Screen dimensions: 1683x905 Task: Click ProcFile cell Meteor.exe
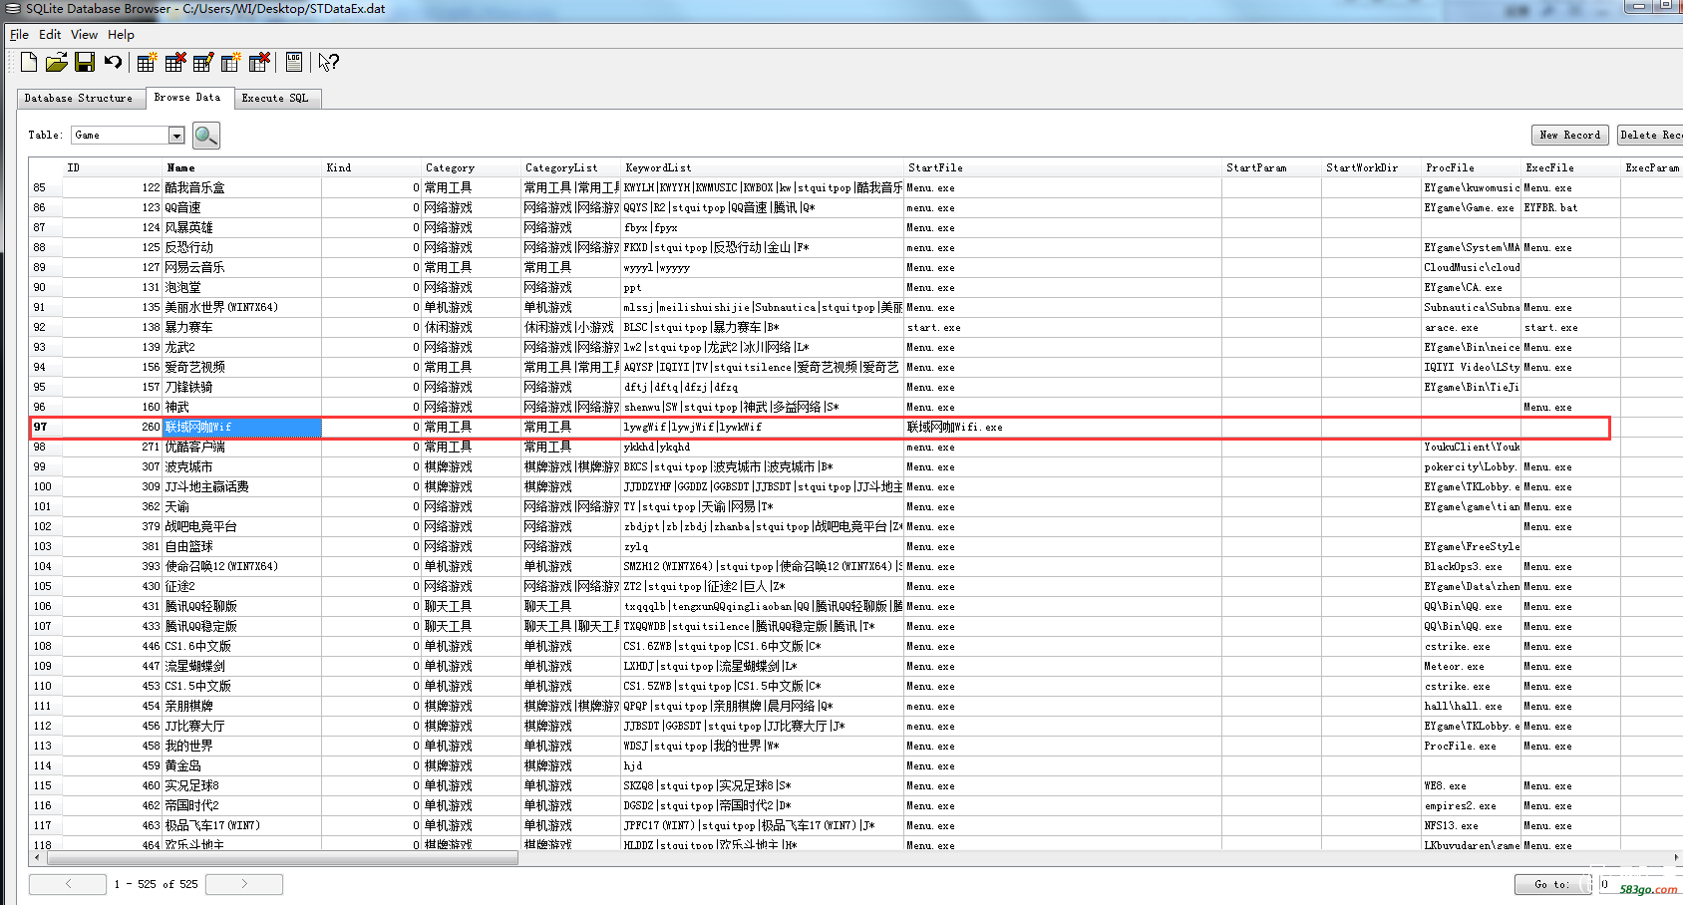(1472, 666)
